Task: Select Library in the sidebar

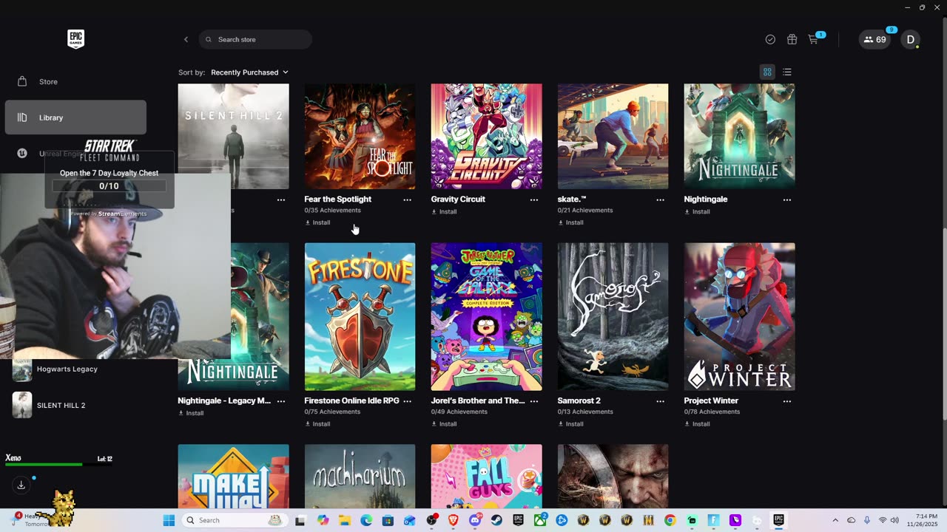Action: tap(75, 117)
